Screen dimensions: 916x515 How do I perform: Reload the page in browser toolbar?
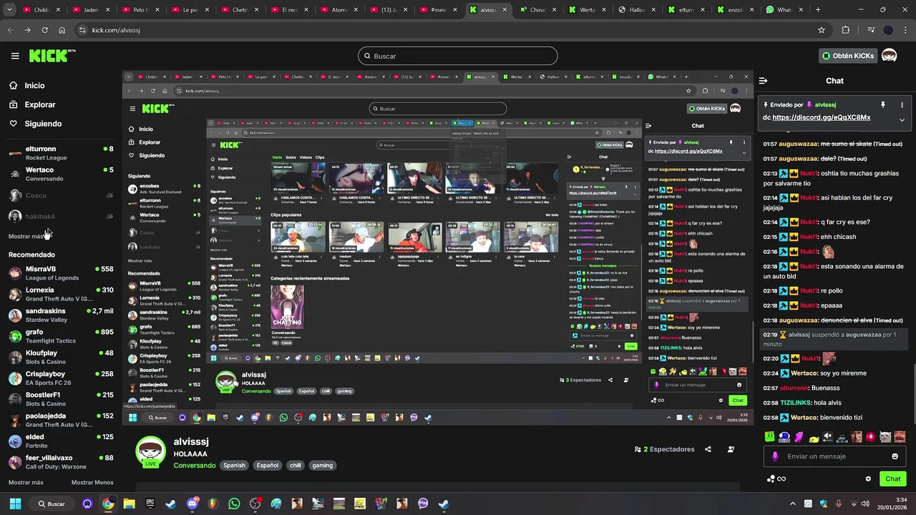(44, 30)
